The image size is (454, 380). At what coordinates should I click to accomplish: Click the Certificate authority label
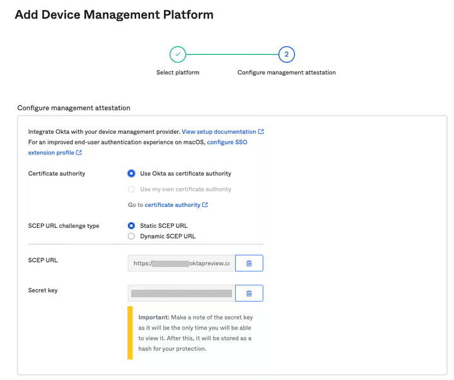[57, 174]
